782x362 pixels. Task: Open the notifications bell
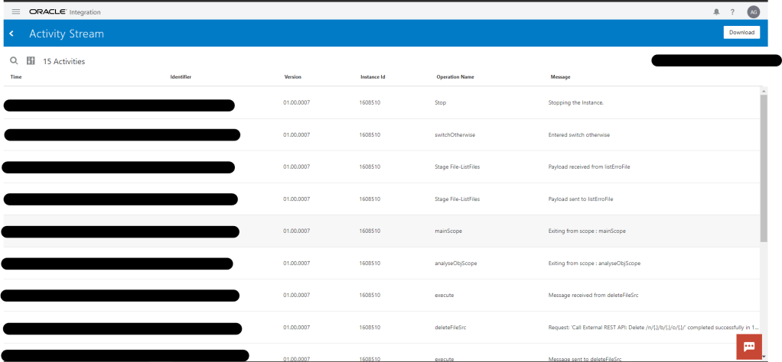[x=716, y=12]
